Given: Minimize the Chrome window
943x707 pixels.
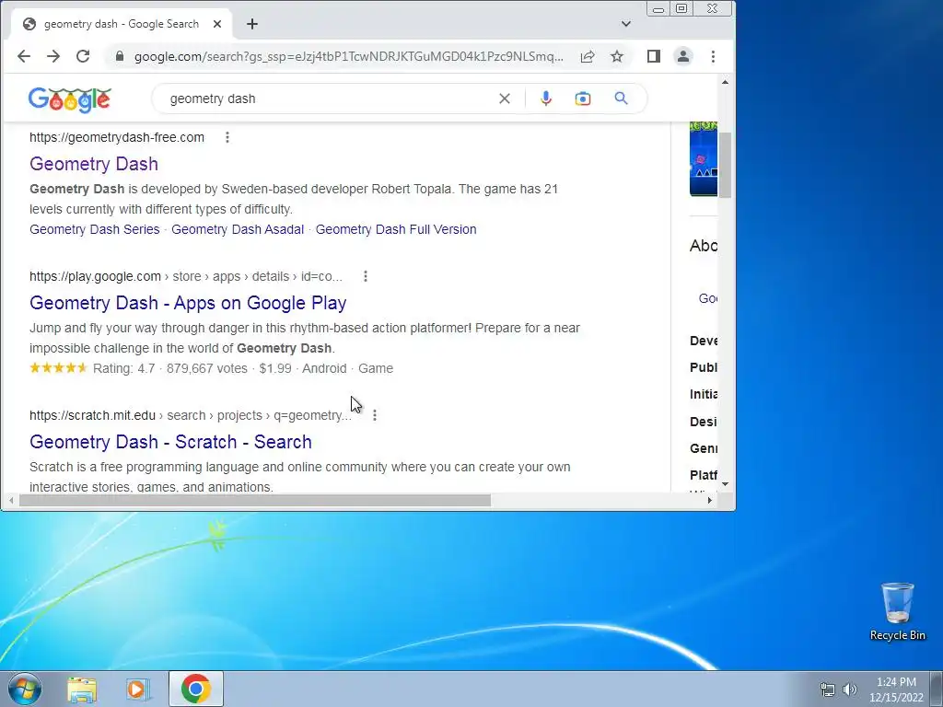Looking at the screenshot, I should [658, 8].
